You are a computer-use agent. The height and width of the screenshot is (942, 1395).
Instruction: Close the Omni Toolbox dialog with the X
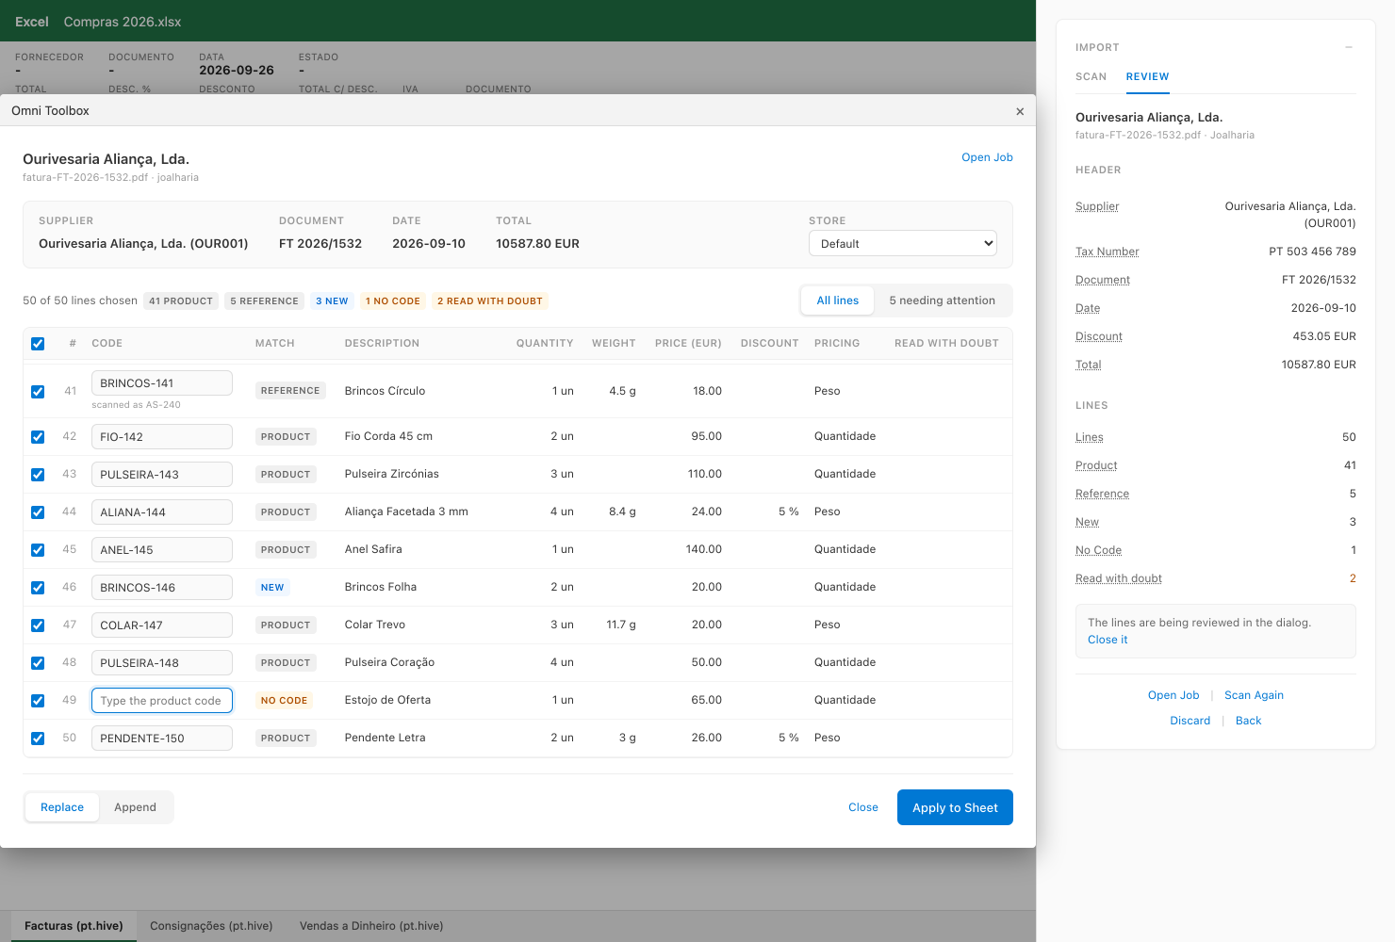click(x=1020, y=111)
